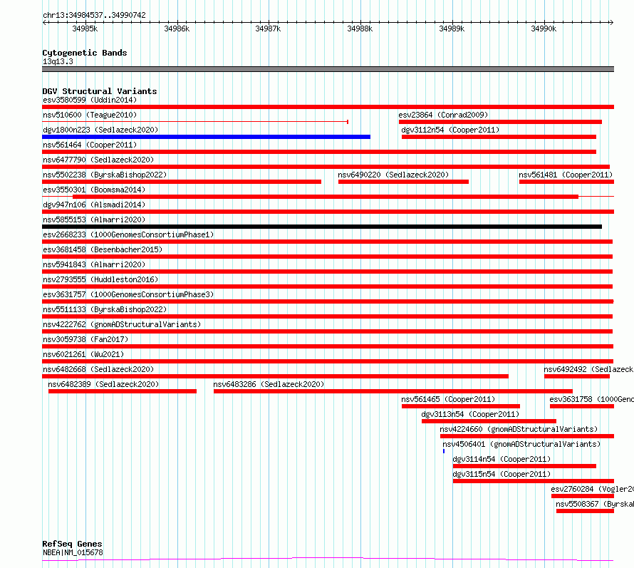The image size is (634, 568).
Task: Click nsv4222762 (gnomADStructuralVariants) label
Action: (x=122, y=324)
